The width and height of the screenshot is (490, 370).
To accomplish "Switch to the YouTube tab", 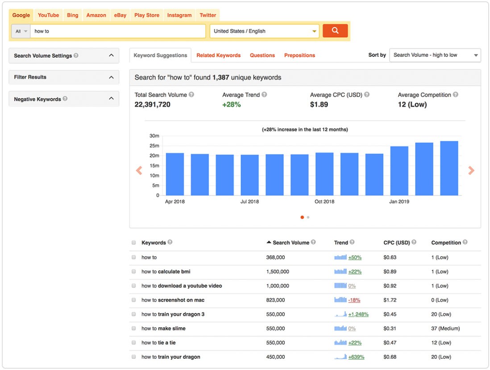I will click(x=48, y=15).
